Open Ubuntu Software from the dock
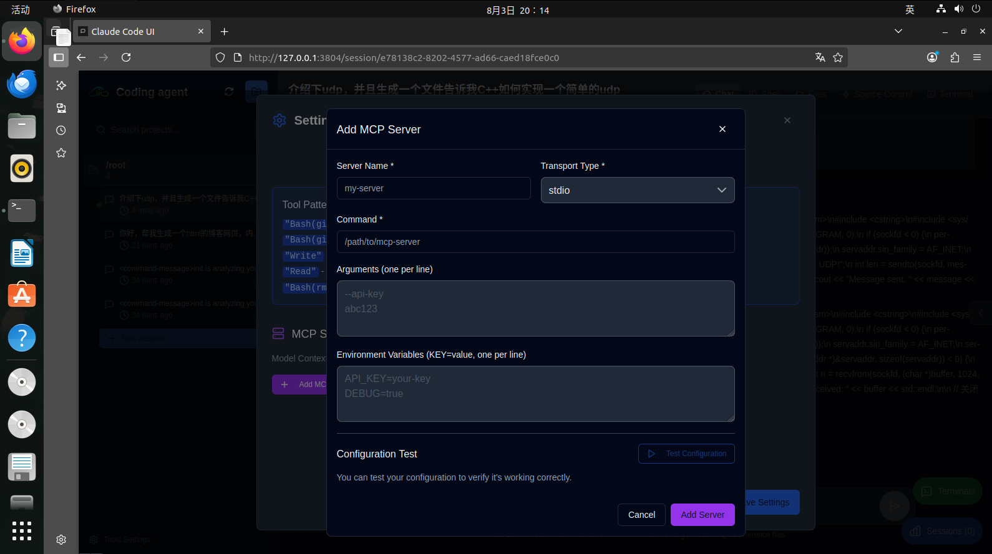992x554 pixels. click(x=22, y=295)
